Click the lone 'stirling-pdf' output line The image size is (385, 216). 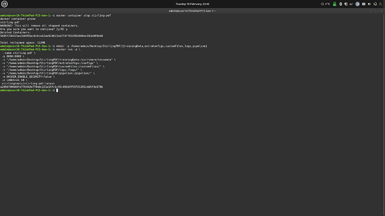click(x=10, y=22)
